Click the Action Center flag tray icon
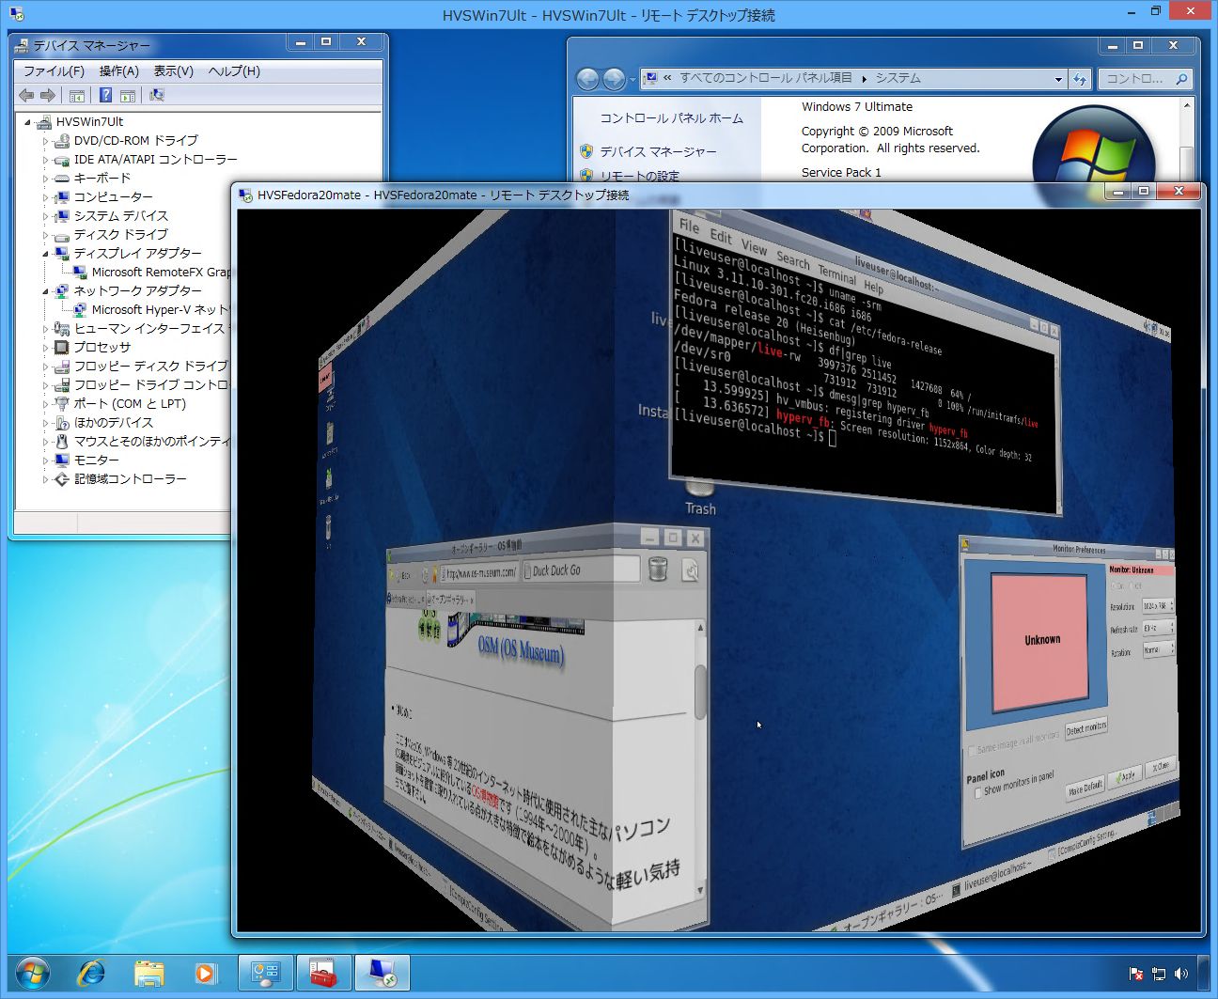 (1135, 974)
